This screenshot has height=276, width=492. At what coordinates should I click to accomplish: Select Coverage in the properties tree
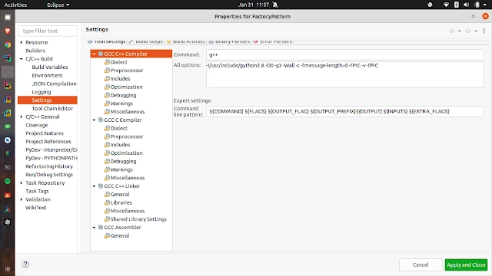(x=37, y=125)
